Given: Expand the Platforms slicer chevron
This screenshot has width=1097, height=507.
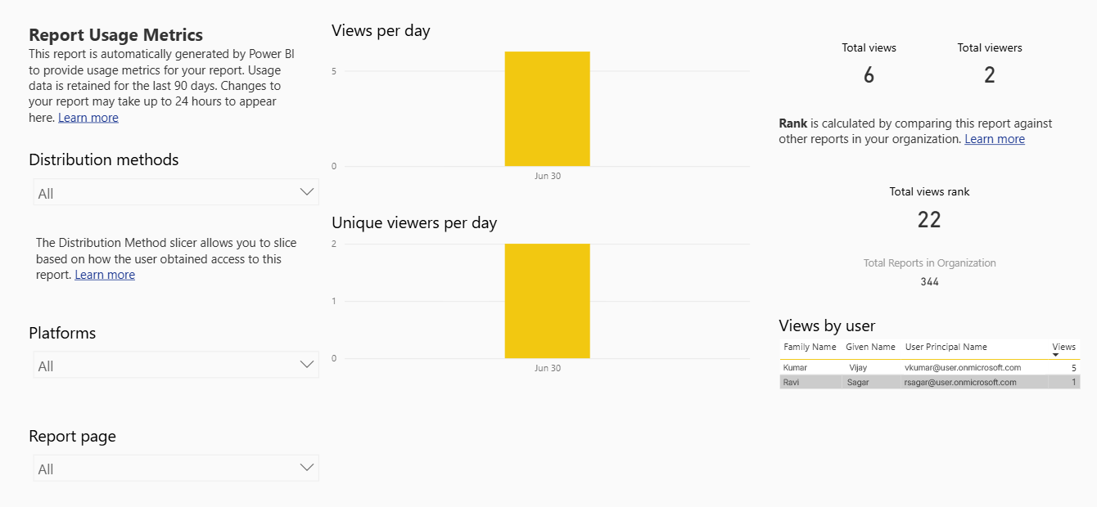Looking at the screenshot, I should tap(307, 365).
